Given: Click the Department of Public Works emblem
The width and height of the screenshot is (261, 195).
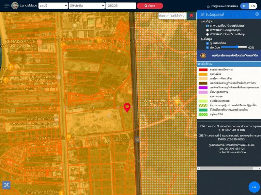Looking at the screenshot, I should click(203, 56).
